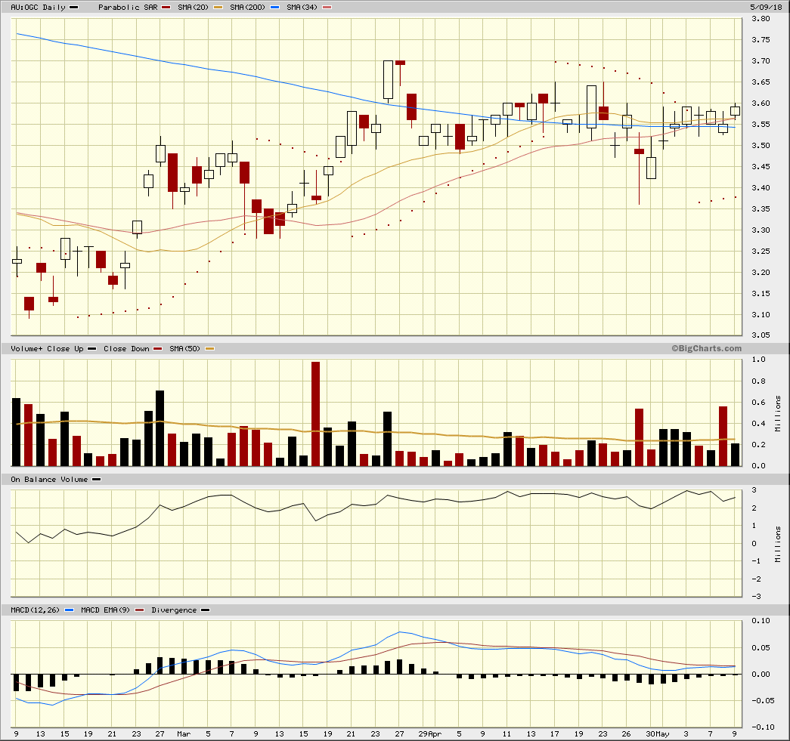Click the 3 On Balance Volume axis label
The height and width of the screenshot is (741, 790).
point(754,489)
